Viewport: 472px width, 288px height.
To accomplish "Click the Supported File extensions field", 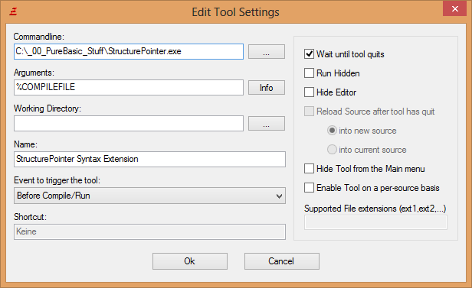I will tap(375, 222).
